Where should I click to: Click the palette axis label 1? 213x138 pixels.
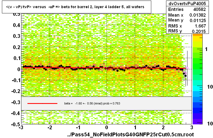click(x=206, y=49)
